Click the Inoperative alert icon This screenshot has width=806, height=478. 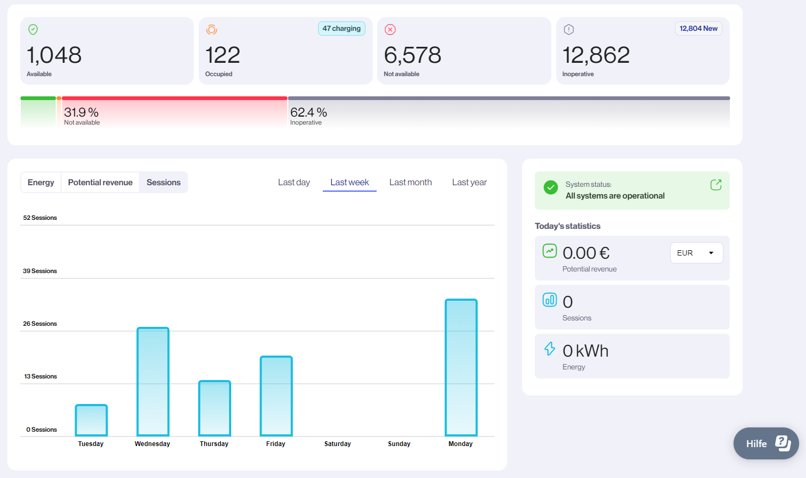click(568, 29)
